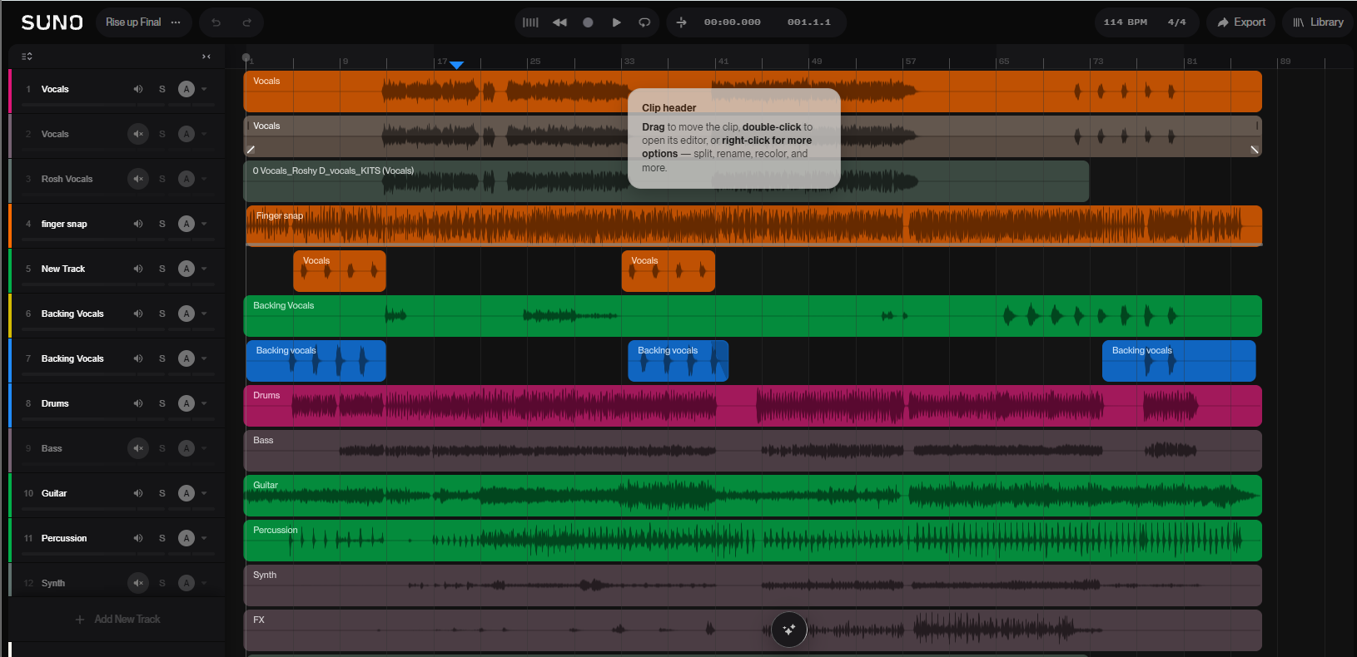
Task: Click the pink color strip of track 1 Vocals
Action: (10, 91)
